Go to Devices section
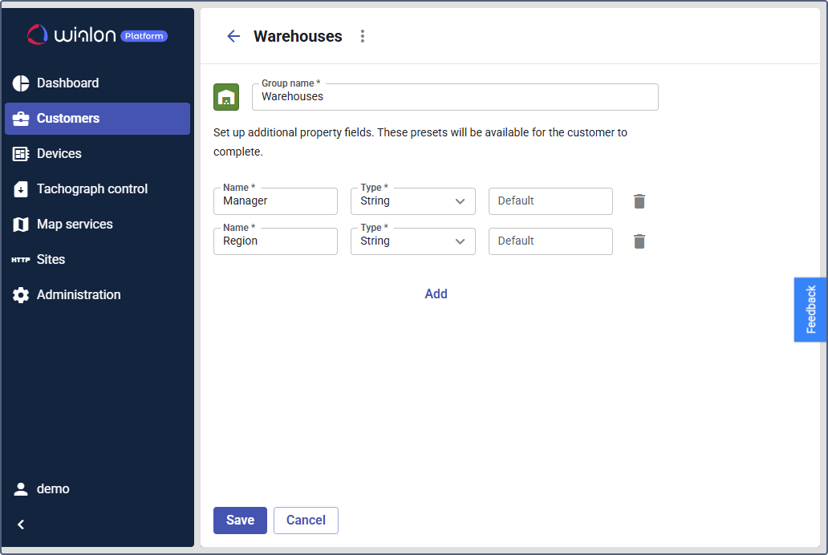Viewport: 828px width, 555px height. pyautogui.click(x=59, y=154)
